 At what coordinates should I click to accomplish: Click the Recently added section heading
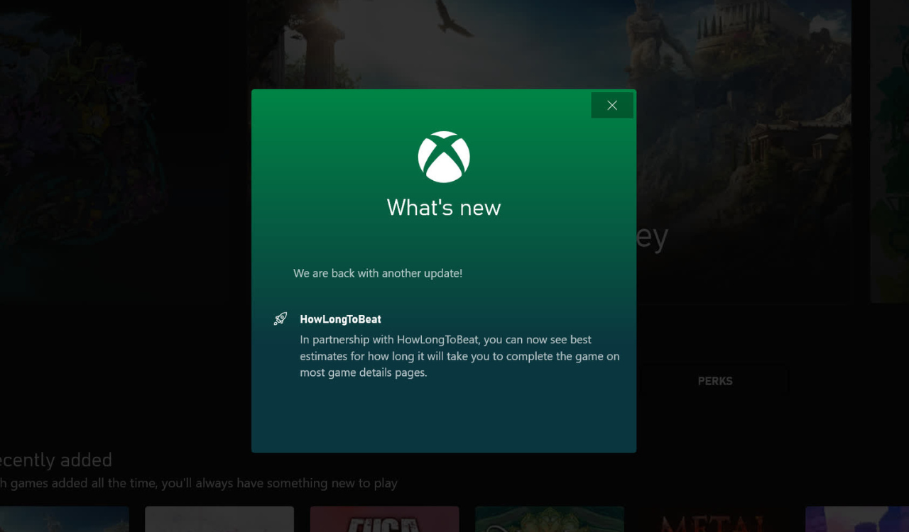pyautogui.click(x=56, y=460)
